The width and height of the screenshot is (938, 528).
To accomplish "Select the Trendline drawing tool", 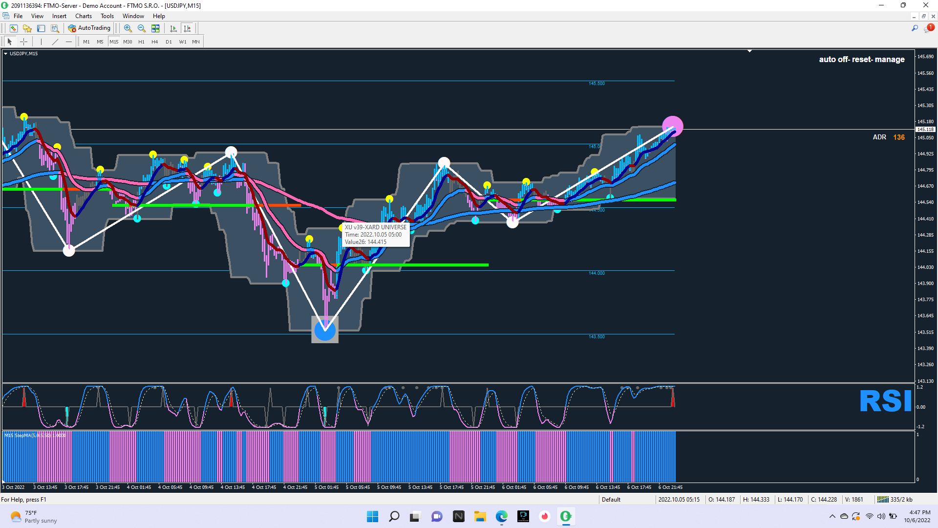I will click(x=55, y=42).
